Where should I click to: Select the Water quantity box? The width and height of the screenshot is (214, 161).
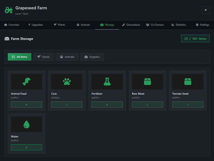coord(27,147)
